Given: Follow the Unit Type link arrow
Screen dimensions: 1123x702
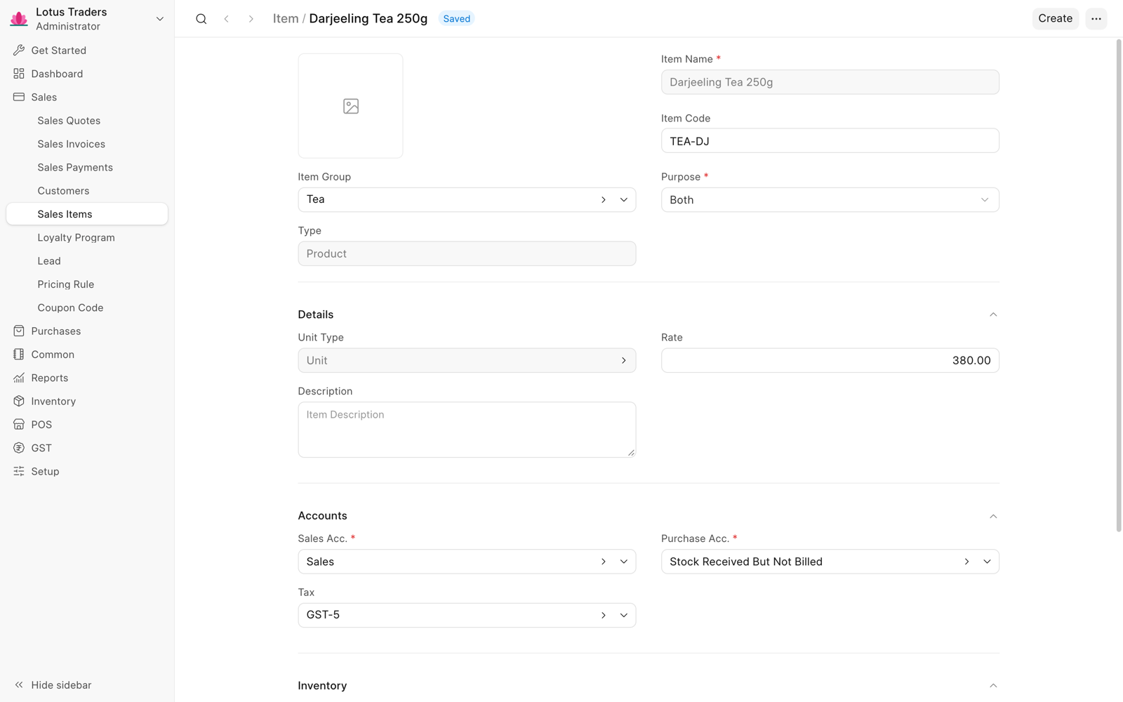Looking at the screenshot, I should coord(623,361).
